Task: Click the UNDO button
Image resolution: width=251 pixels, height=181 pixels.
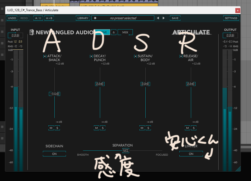Action: click(12, 18)
